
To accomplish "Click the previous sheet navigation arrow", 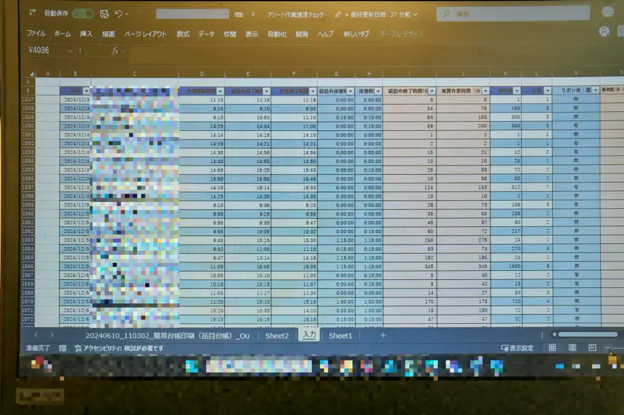I will 36,335.
